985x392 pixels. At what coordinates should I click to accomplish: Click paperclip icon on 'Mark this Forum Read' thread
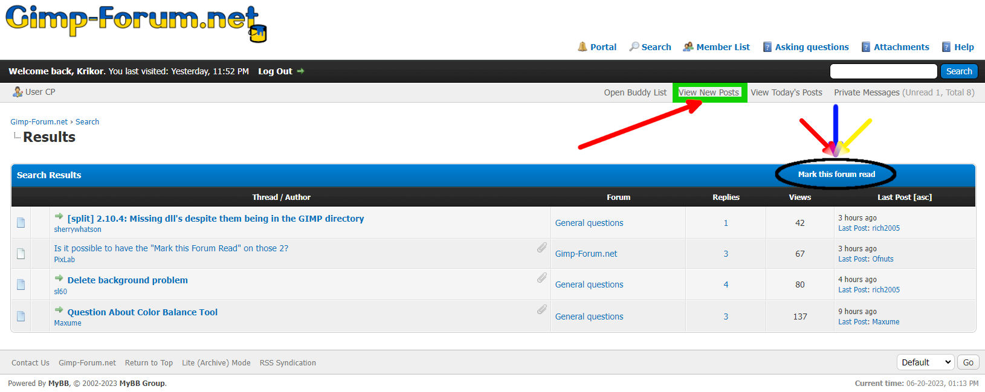coord(542,248)
